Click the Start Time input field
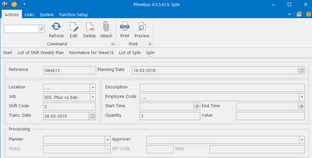This screenshot has height=158, width=312. 167,107
